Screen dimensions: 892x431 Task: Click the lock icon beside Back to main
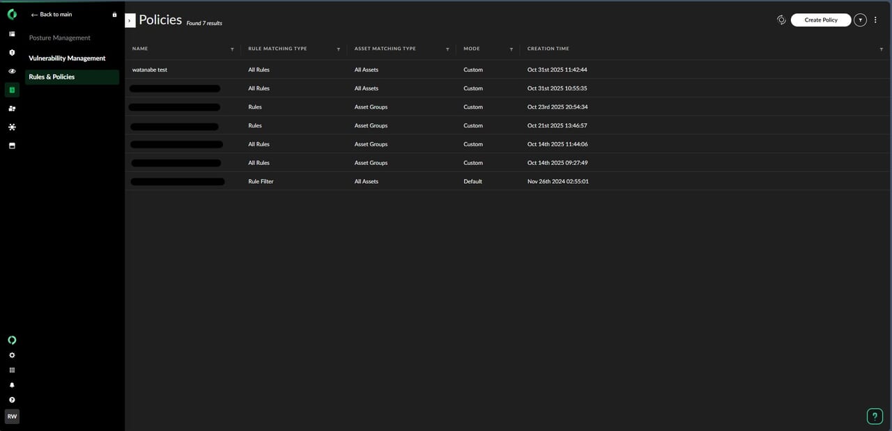(x=114, y=15)
